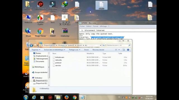
Task: Click 'drivers' in the address path
Action: point(79,45)
